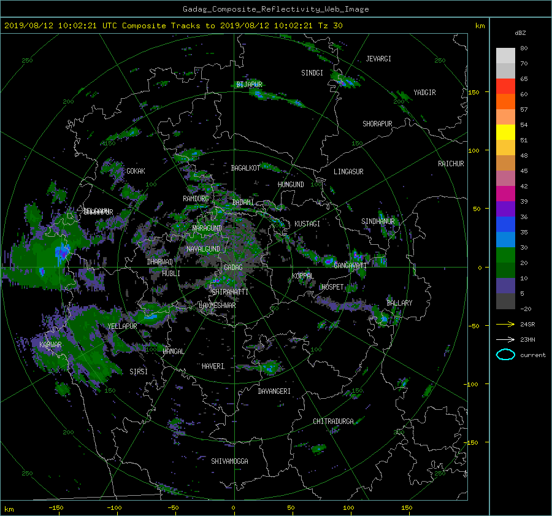Select the yellow 51-54 dBZ legend swatch
The image size is (552, 516).
point(505,133)
